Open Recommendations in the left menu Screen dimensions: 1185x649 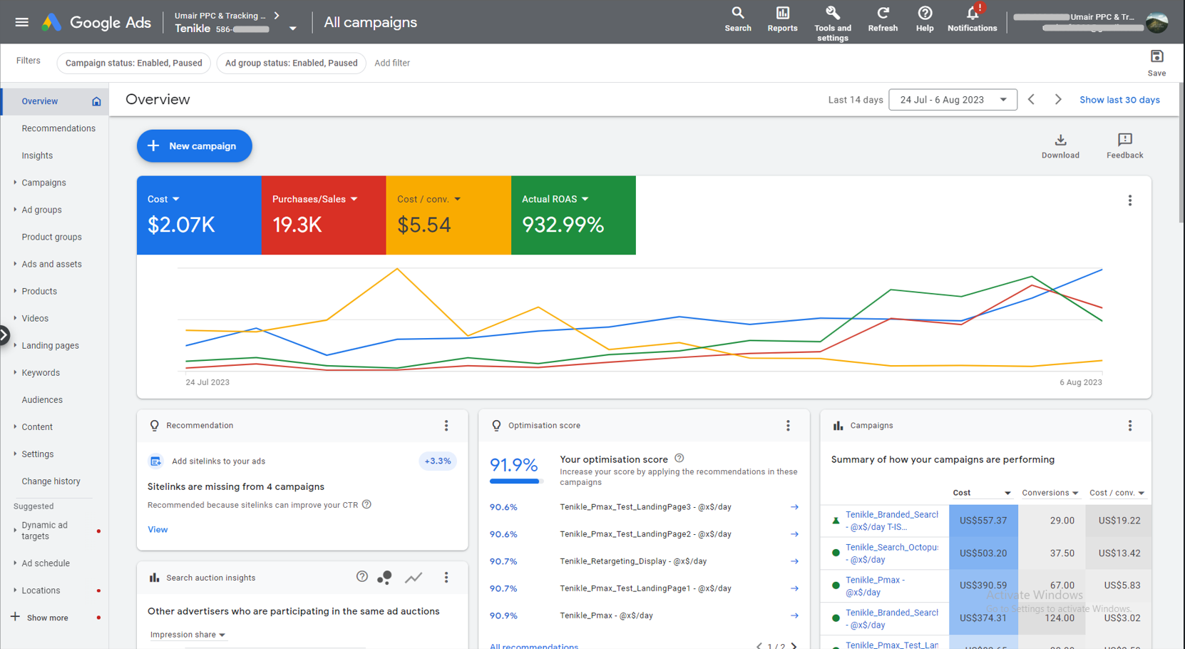(x=58, y=128)
